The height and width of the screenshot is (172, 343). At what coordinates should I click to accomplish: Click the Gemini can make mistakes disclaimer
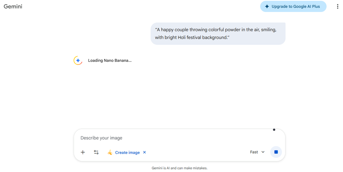click(179, 168)
